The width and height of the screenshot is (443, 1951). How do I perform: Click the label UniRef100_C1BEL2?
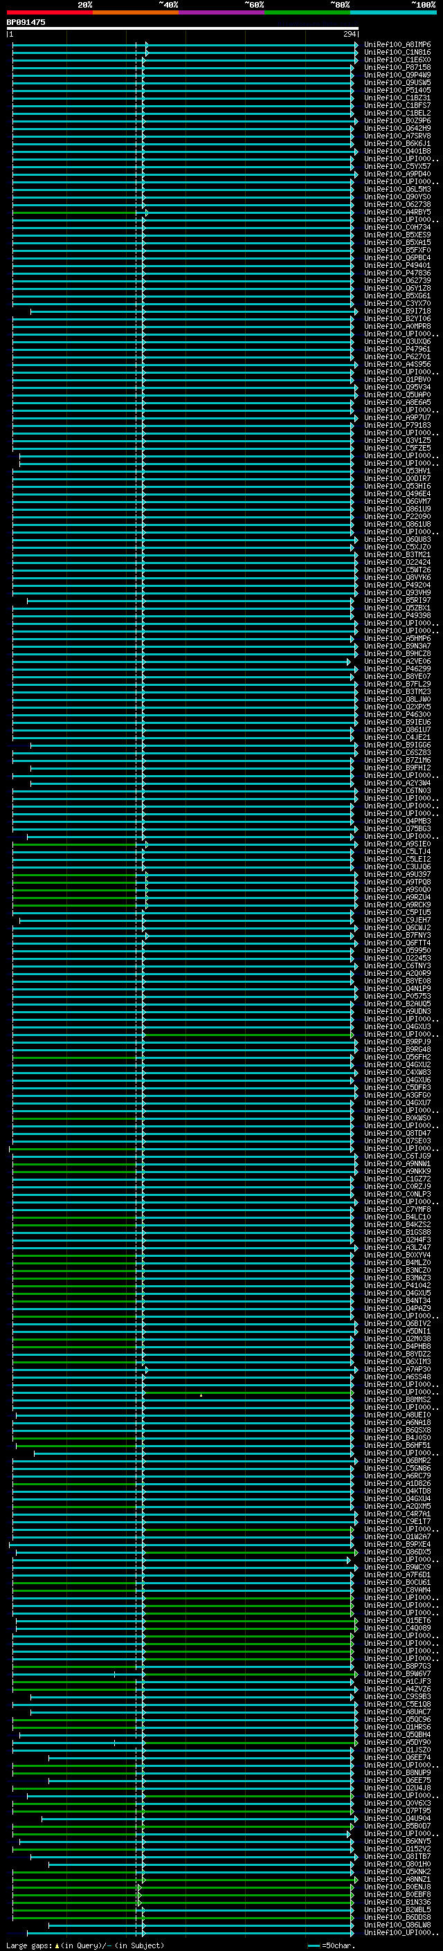click(397, 113)
